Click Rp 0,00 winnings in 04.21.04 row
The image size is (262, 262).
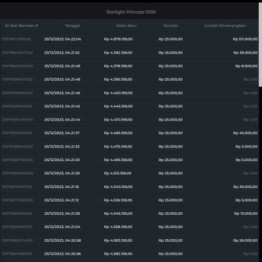tap(250, 227)
